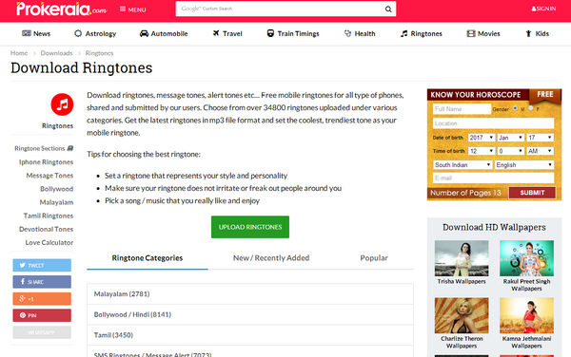Screen dimensions: 571x357
Task: Open the Travel section
Action: [227, 34]
